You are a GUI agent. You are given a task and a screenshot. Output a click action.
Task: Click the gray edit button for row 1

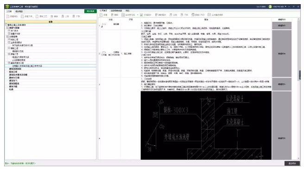[x=282, y=25]
